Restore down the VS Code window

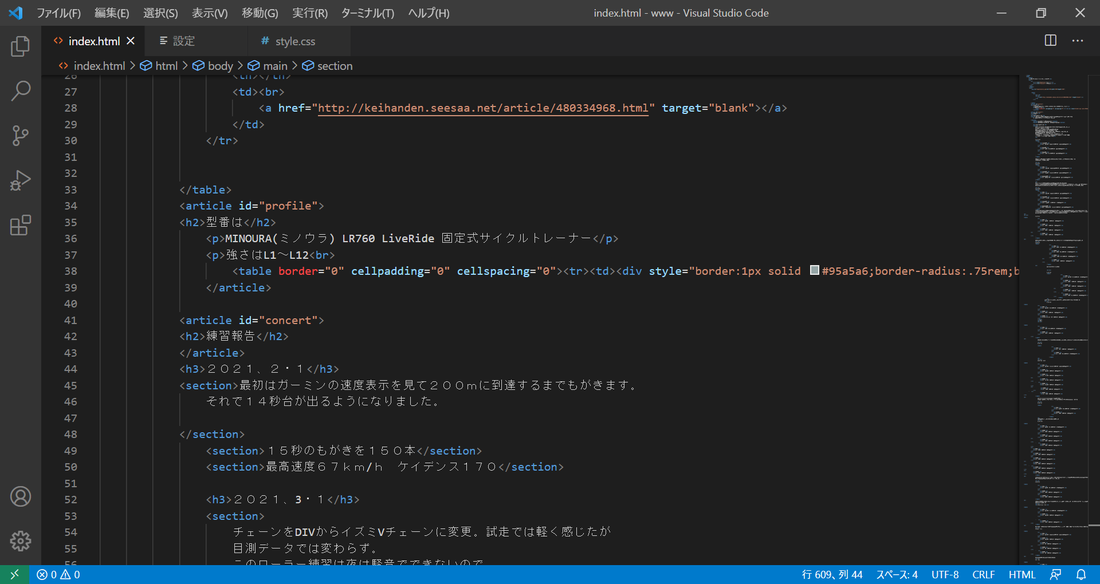[1041, 13]
